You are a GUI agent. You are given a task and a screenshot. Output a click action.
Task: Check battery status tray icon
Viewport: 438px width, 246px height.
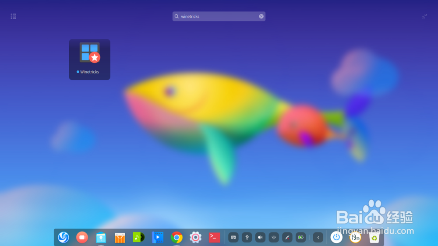pyautogui.click(x=301, y=237)
